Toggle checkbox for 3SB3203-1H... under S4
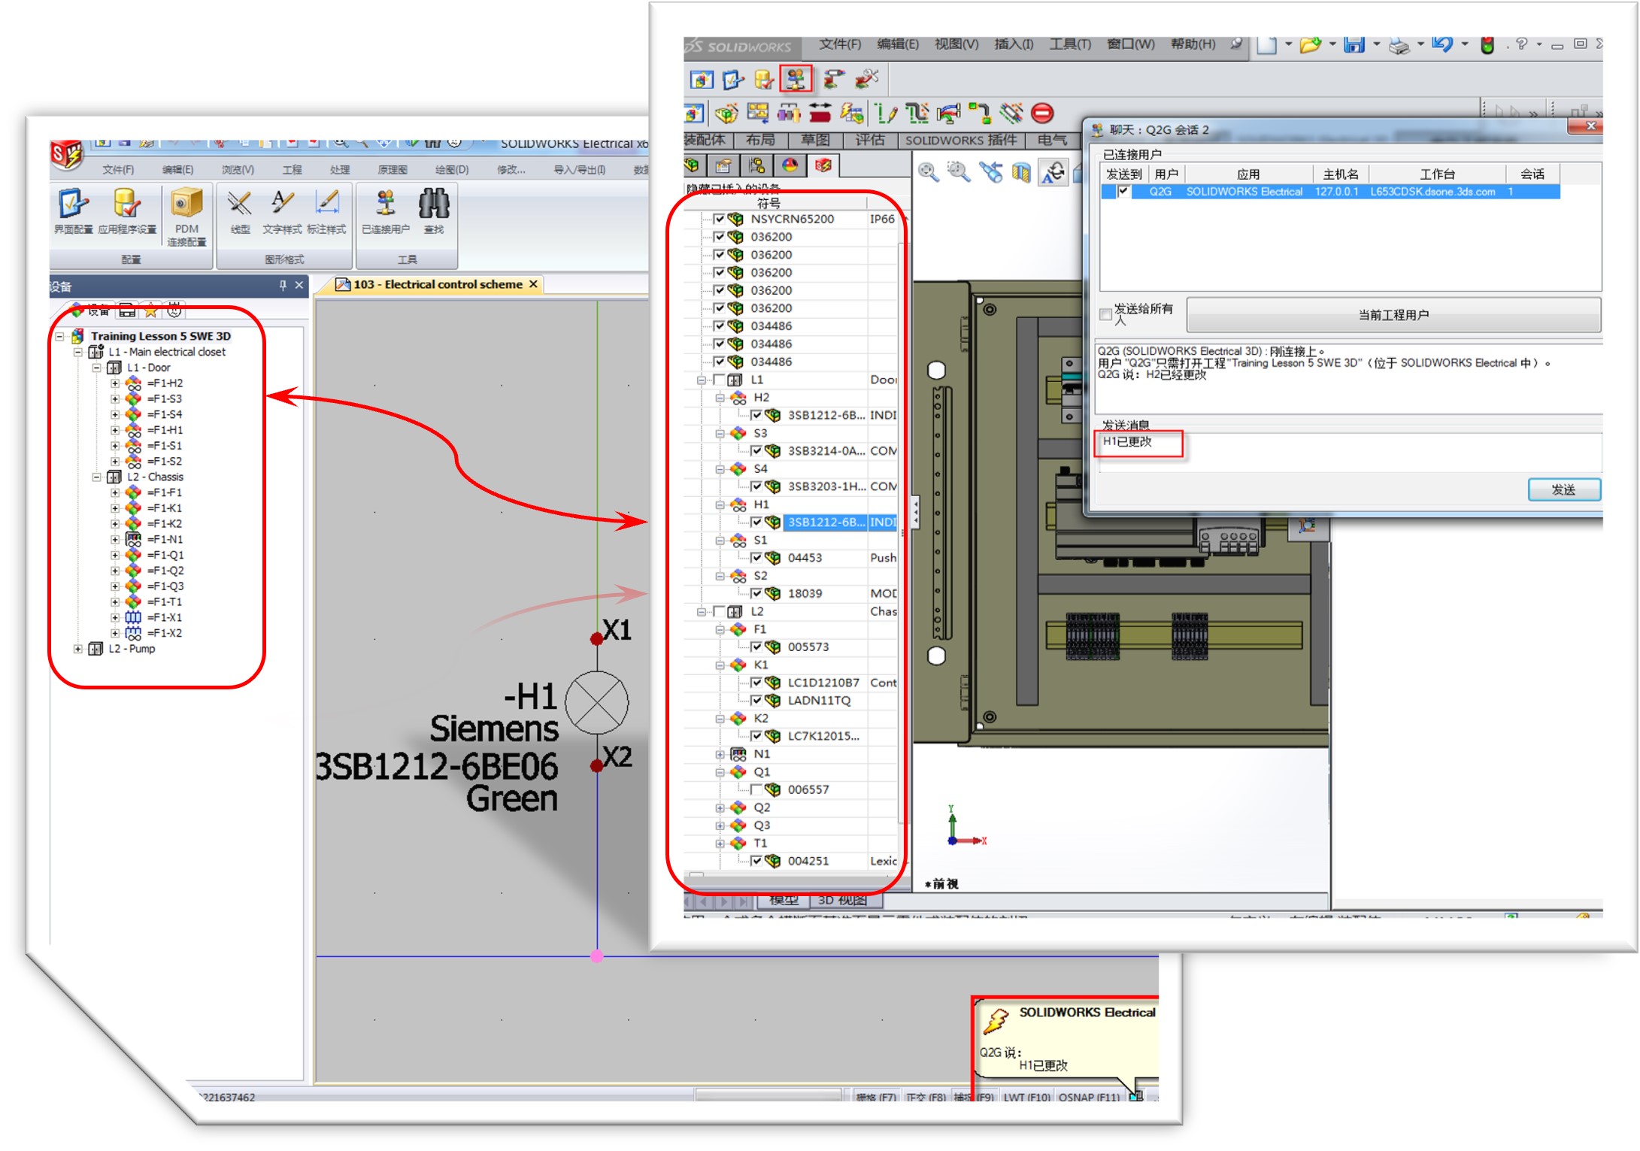 tap(756, 486)
